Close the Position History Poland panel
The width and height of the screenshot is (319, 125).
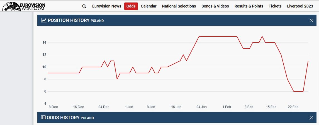click(311, 20)
